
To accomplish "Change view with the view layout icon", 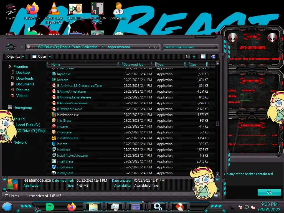I will (x=188, y=57).
